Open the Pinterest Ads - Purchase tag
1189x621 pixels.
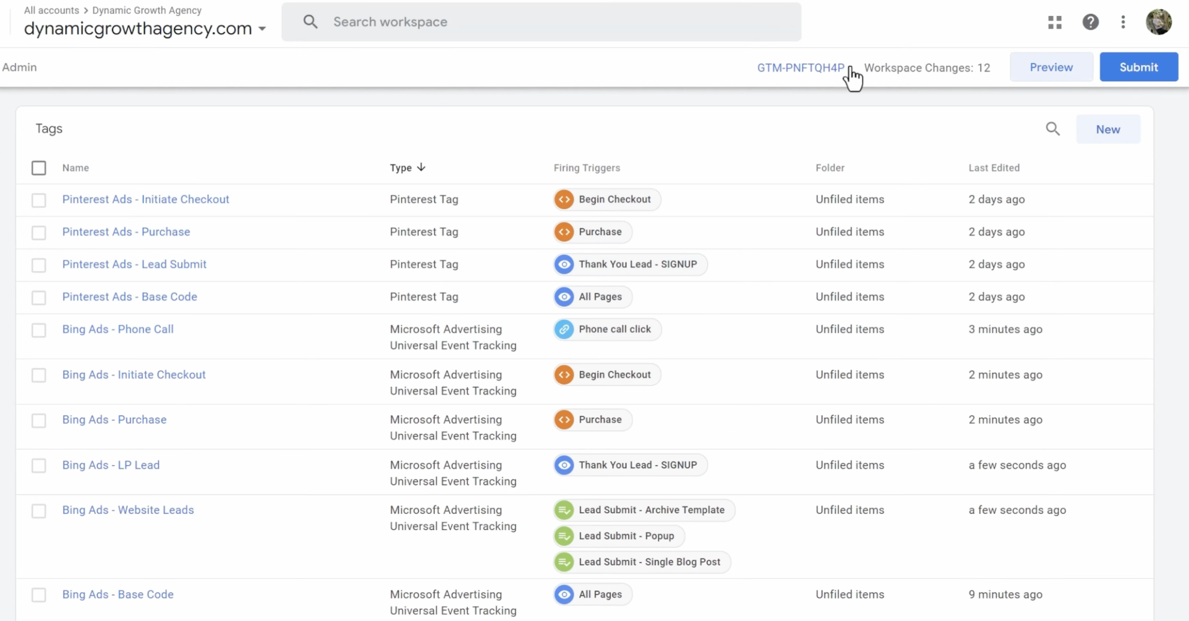pos(126,232)
